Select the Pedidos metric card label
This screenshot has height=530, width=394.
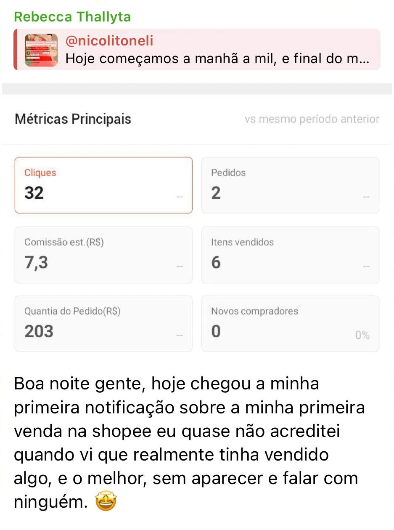pos(228,173)
